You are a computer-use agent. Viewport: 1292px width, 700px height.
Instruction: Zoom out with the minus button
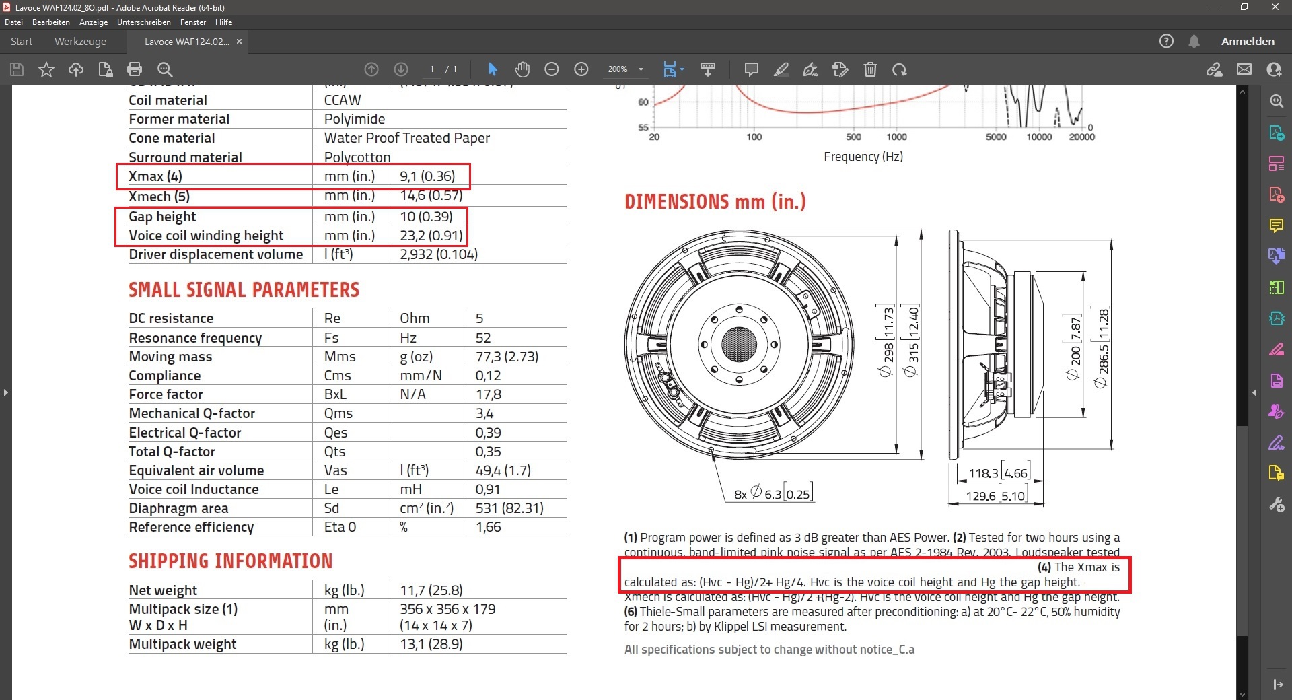552,69
